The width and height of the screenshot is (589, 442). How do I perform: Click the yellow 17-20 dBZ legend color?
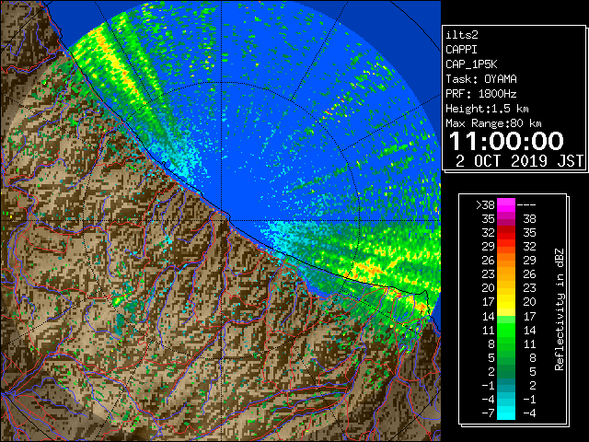(506, 302)
